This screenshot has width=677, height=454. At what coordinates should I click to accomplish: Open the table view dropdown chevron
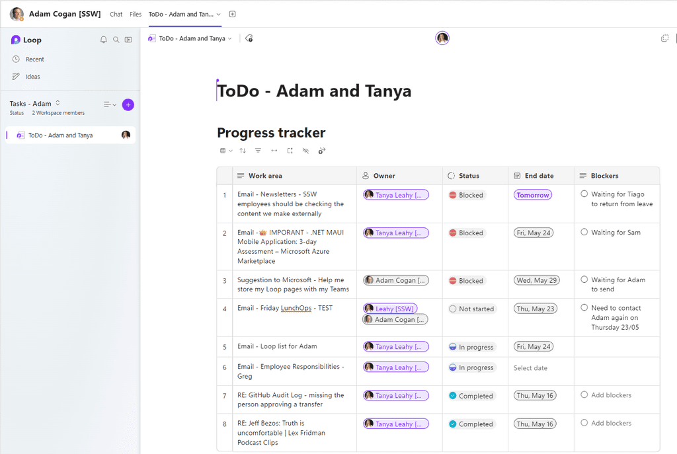point(231,151)
